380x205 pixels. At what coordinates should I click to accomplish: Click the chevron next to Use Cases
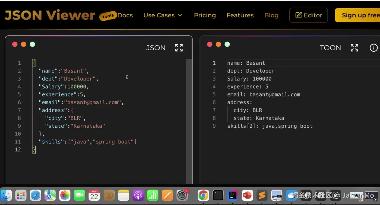click(180, 15)
